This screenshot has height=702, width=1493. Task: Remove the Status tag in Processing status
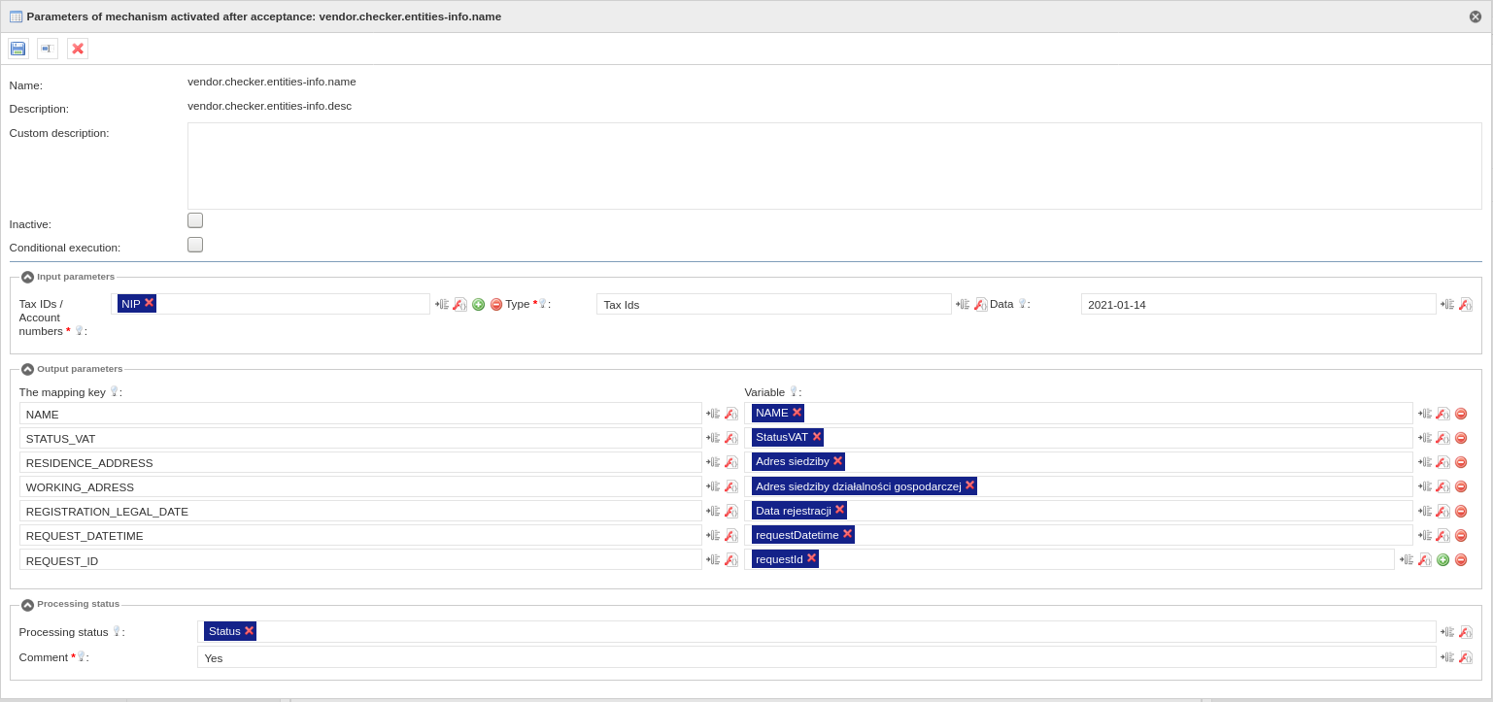249,630
